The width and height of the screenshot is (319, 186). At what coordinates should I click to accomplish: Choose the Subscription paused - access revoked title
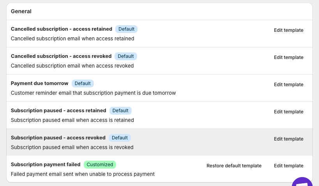coord(58,138)
